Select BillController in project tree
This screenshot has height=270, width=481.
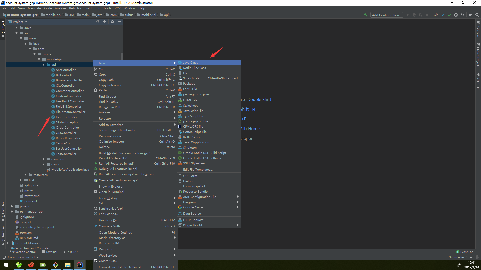(65, 75)
